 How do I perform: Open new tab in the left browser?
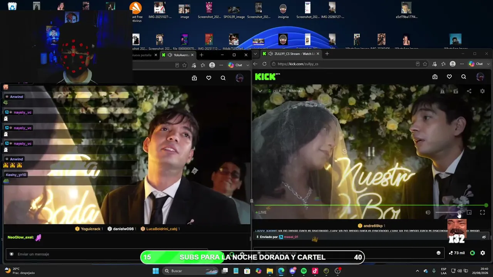pyautogui.click(x=201, y=55)
